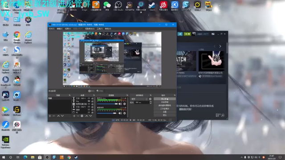285x160 pixels.
Task: Open Windows Start menu
Action: (x=3, y=157)
